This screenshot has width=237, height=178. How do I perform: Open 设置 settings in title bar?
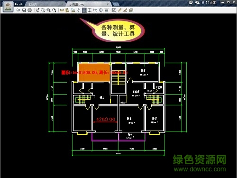(213, 3)
